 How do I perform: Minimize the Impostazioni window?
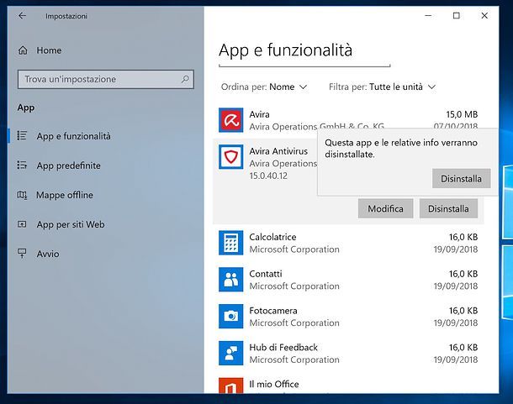(x=428, y=15)
